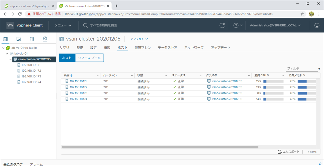The image size is (324, 166).
Task: Open Chrome three-dot menu
Action: [x=319, y=14]
